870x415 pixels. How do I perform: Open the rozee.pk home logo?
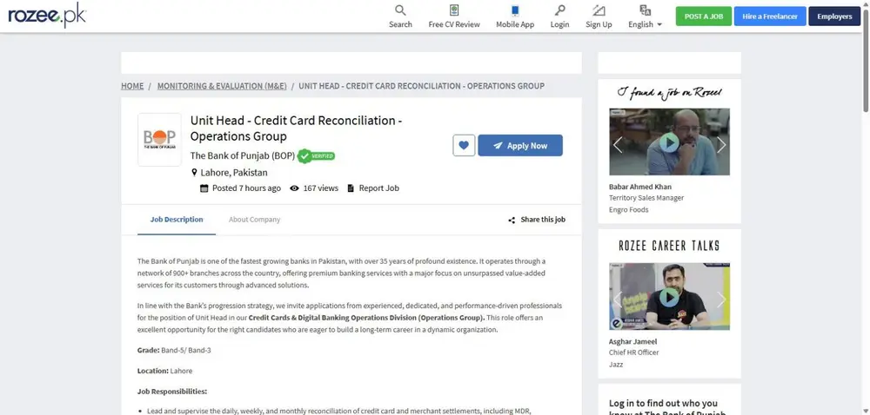(47, 16)
